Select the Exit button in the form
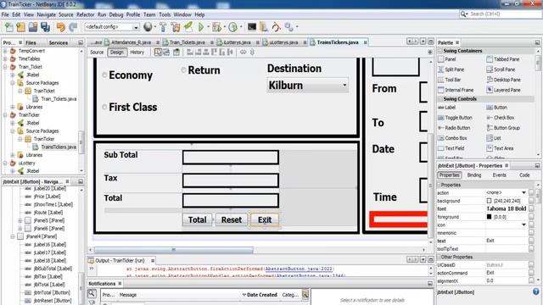The image size is (543, 305). [265, 220]
